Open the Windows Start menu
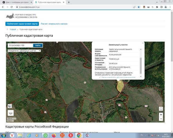Image resolution: width=173 pixels, height=138 pixels. [3, 135]
